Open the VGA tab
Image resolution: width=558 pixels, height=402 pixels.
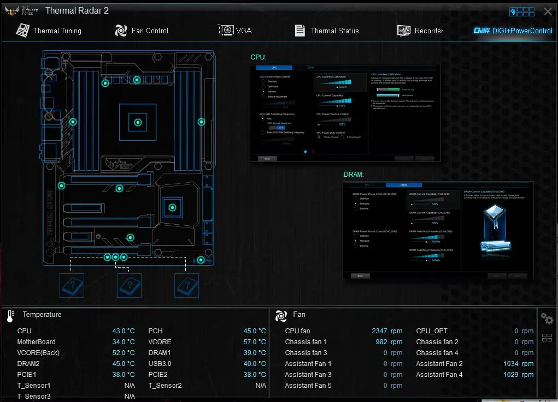[234, 31]
